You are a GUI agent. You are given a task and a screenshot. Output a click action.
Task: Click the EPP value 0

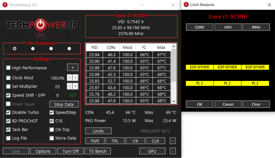tap(57, 95)
